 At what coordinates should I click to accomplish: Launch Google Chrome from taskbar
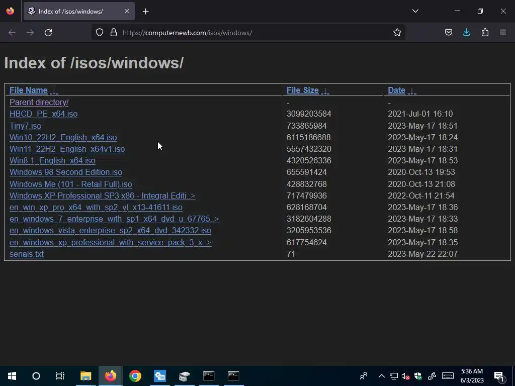coord(135,376)
